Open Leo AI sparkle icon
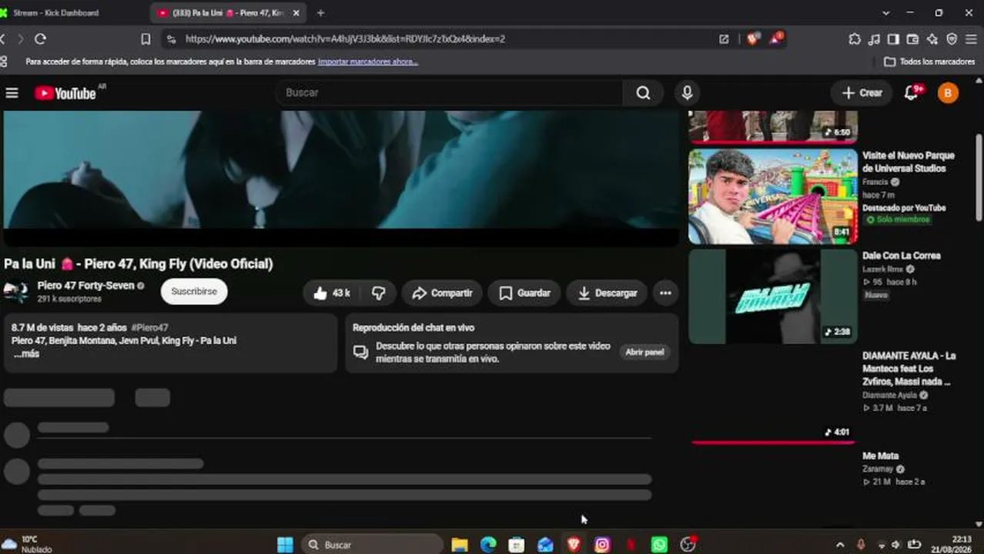This screenshot has width=984, height=554. tap(932, 38)
